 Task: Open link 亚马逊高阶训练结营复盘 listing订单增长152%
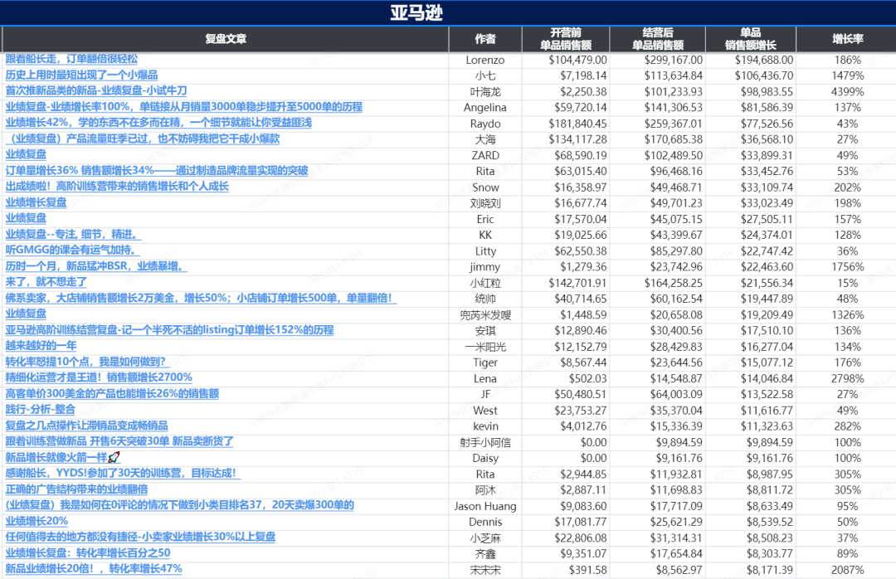(170, 330)
